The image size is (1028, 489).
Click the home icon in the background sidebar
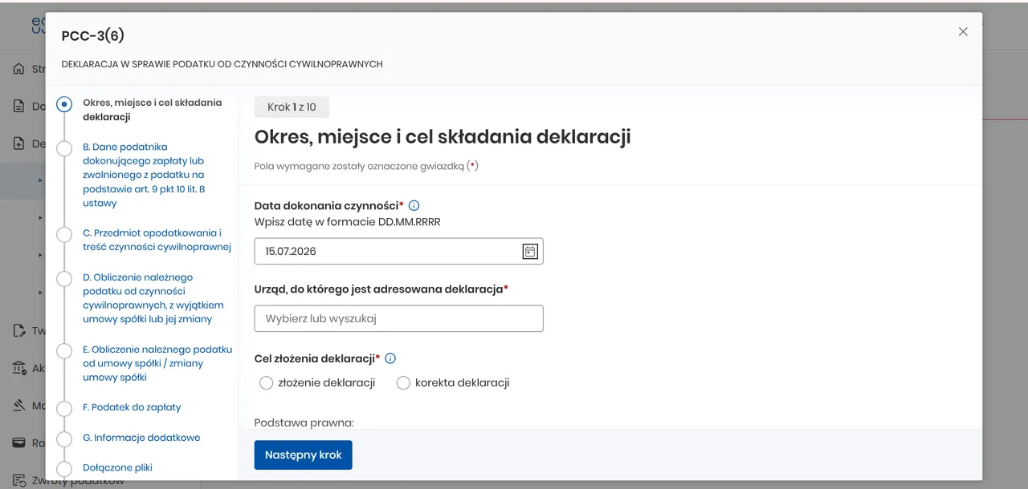pos(18,69)
